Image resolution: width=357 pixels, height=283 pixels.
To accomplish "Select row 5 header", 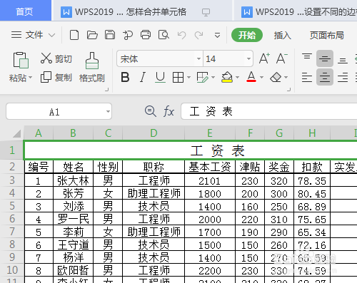I will (12, 206).
